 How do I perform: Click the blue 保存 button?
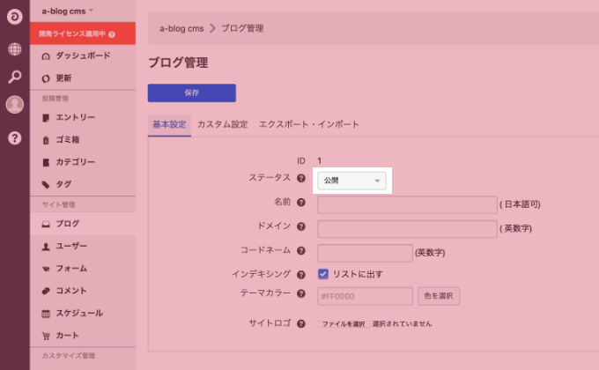[x=191, y=92]
